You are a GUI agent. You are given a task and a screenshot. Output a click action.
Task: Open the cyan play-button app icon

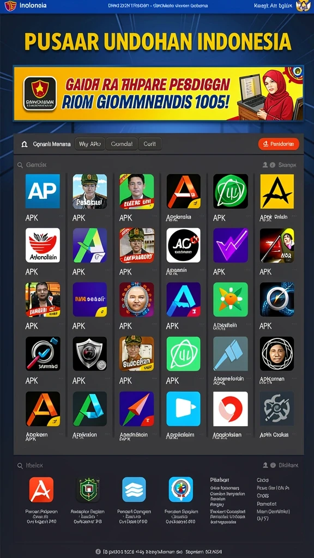tap(183, 409)
